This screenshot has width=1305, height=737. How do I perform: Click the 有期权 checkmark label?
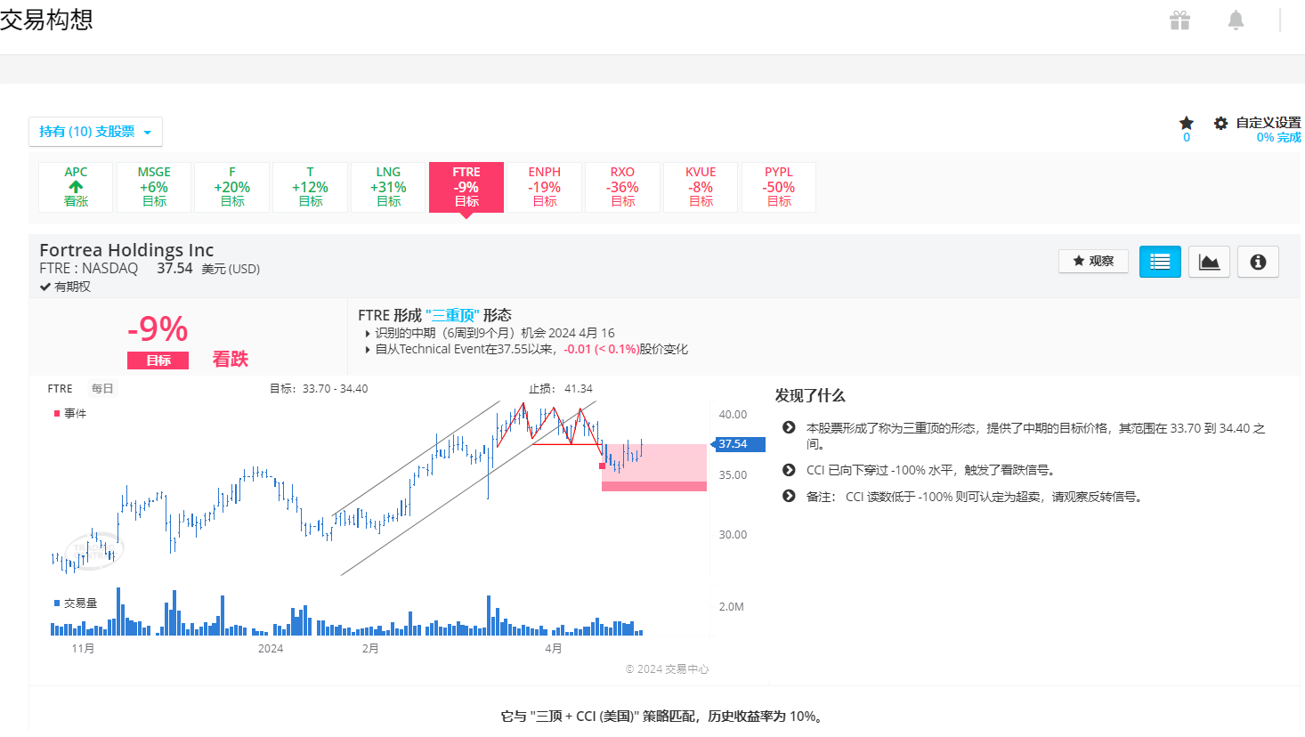[65, 287]
